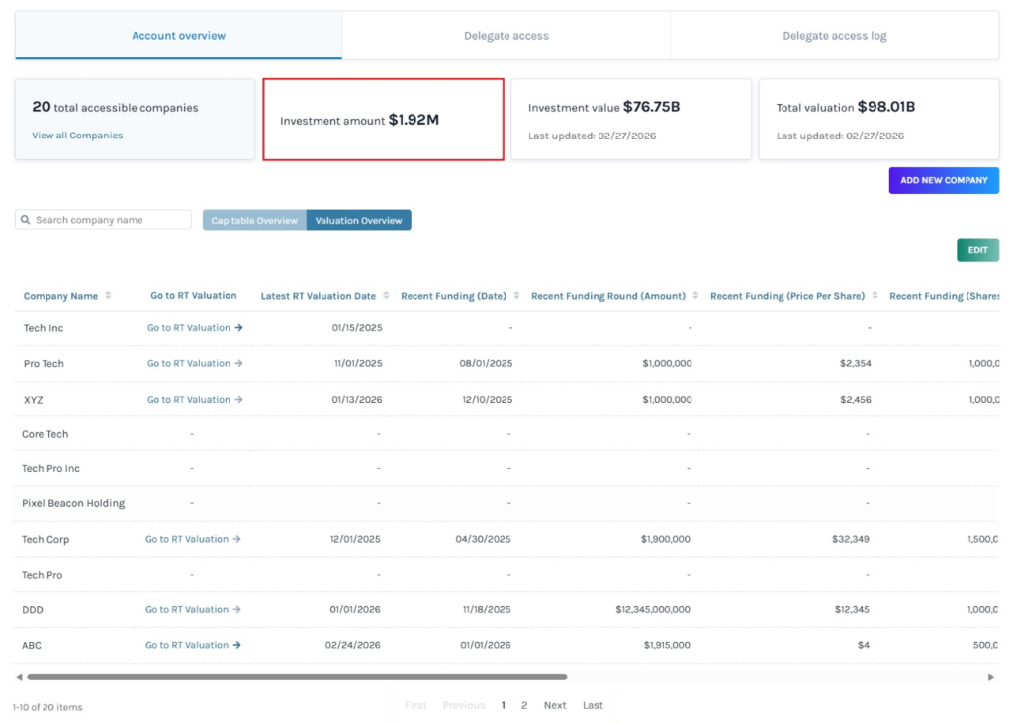Click the horizontal table scrollbar

[297, 678]
